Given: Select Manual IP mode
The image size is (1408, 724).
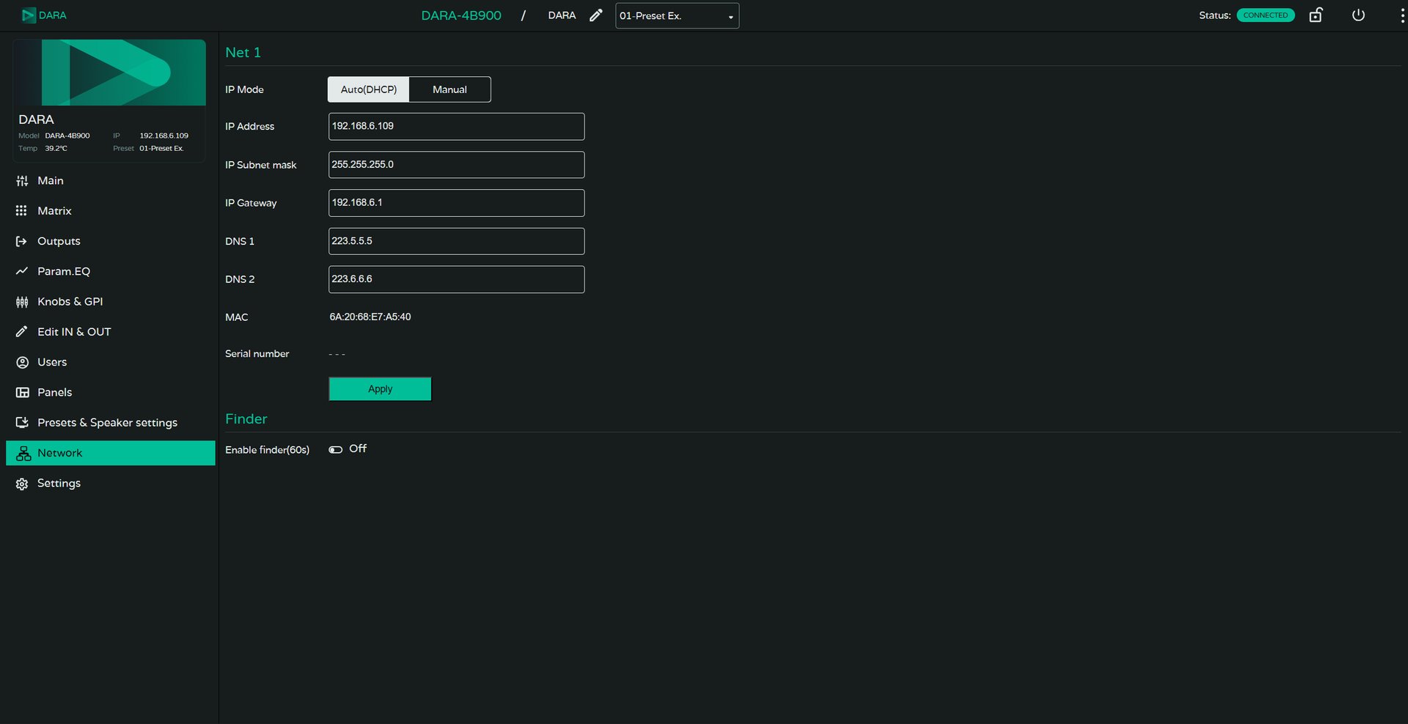Looking at the screenshot, I should tap(450, 89).
